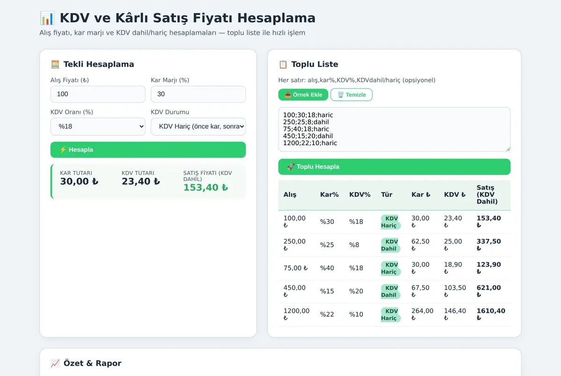
Task: Click the KDV Hariç badge in 100,00 row
Action: coord(391,222)
